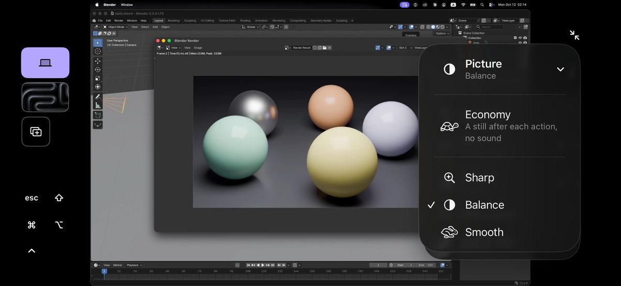Toggle the Shift modifier arrow key

pyautogui.click(x=59, y=198)
